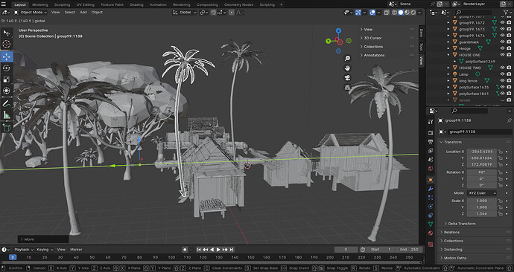
Task: Open the outliner filter funnel
Action: coord(506,13)
